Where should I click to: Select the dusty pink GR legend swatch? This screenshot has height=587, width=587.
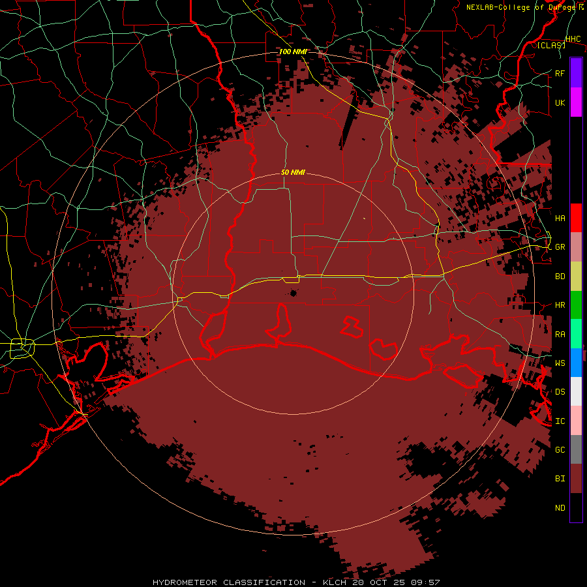[576, 247]
